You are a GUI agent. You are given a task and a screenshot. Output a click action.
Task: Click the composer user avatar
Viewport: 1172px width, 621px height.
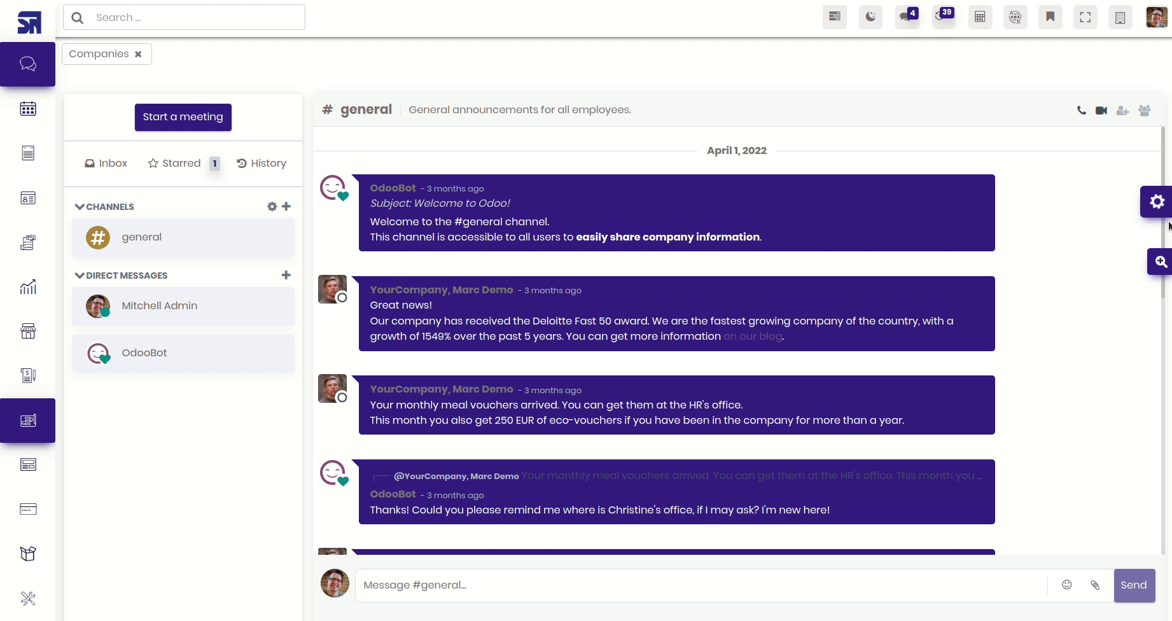click(x=335, y=583)
